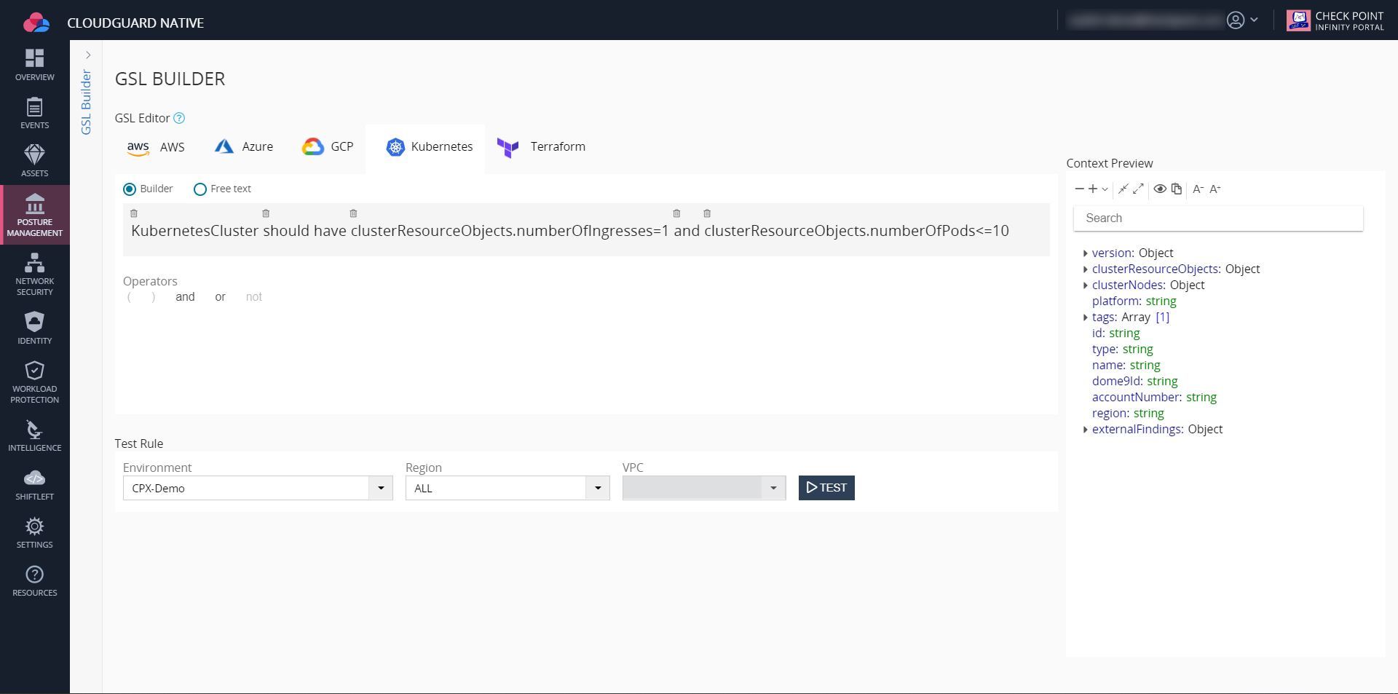Screen dimensions: 1398x694
Task: Expand the clusterNodes object node
Action: pos(1085,285)
